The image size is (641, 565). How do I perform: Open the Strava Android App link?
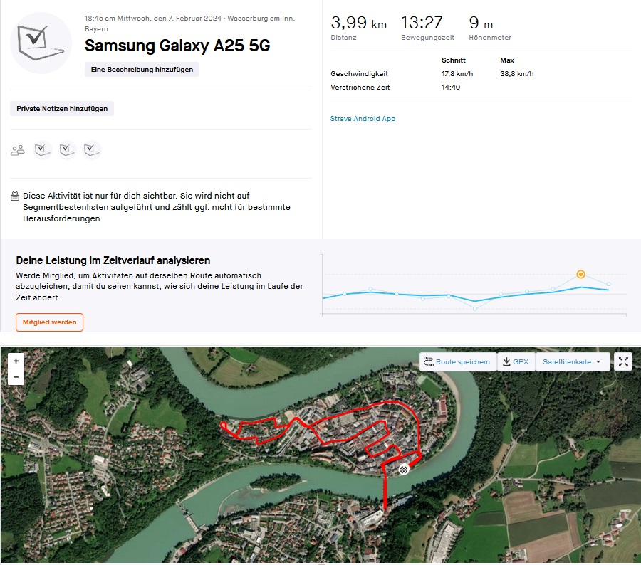[363, 119]
